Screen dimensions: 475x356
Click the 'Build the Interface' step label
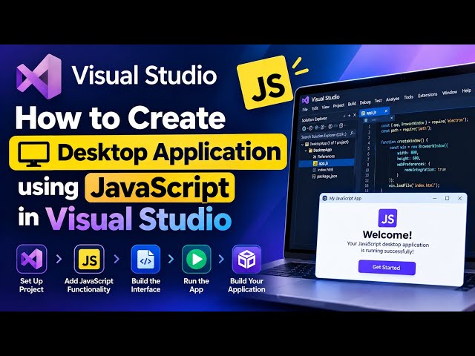coord(145,285)
